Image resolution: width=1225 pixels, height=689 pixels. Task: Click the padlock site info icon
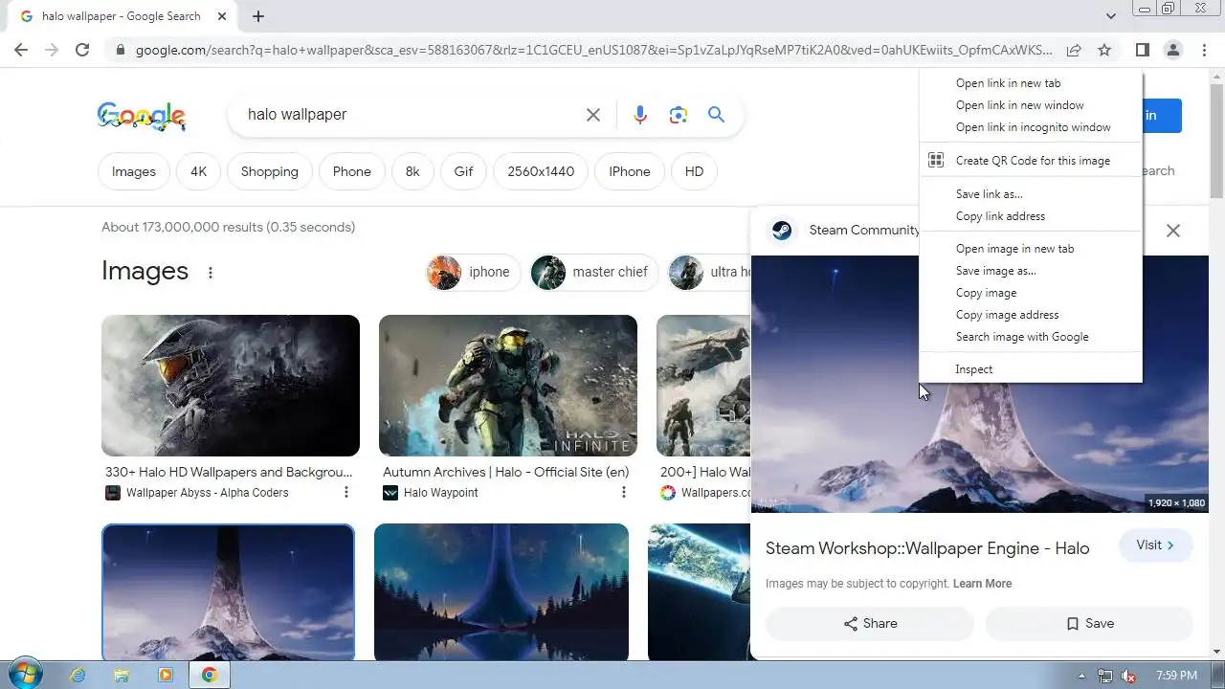[x=119, y=50]
